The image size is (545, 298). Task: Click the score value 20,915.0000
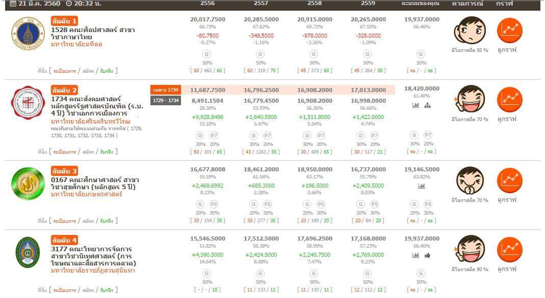(315, 20)
